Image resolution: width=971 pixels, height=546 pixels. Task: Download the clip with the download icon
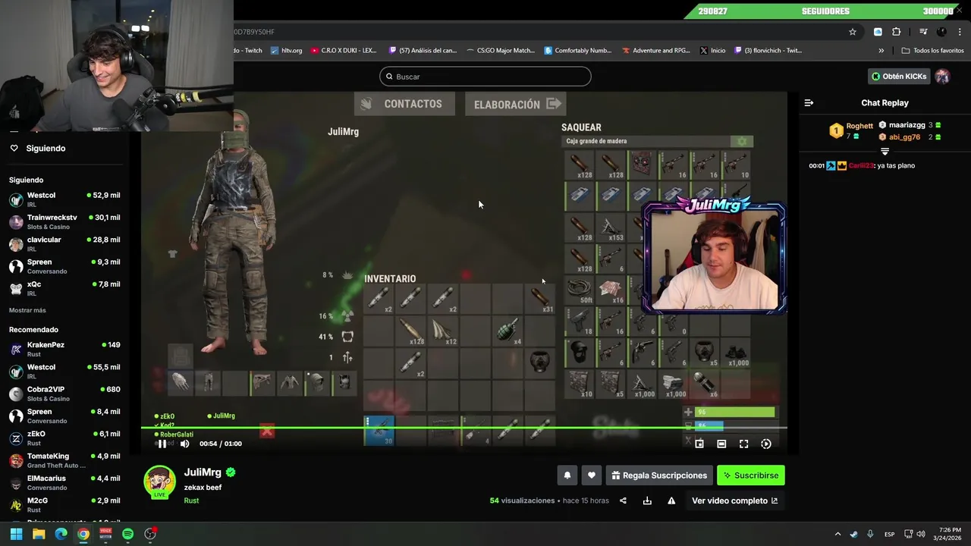(x=647, y=500)
